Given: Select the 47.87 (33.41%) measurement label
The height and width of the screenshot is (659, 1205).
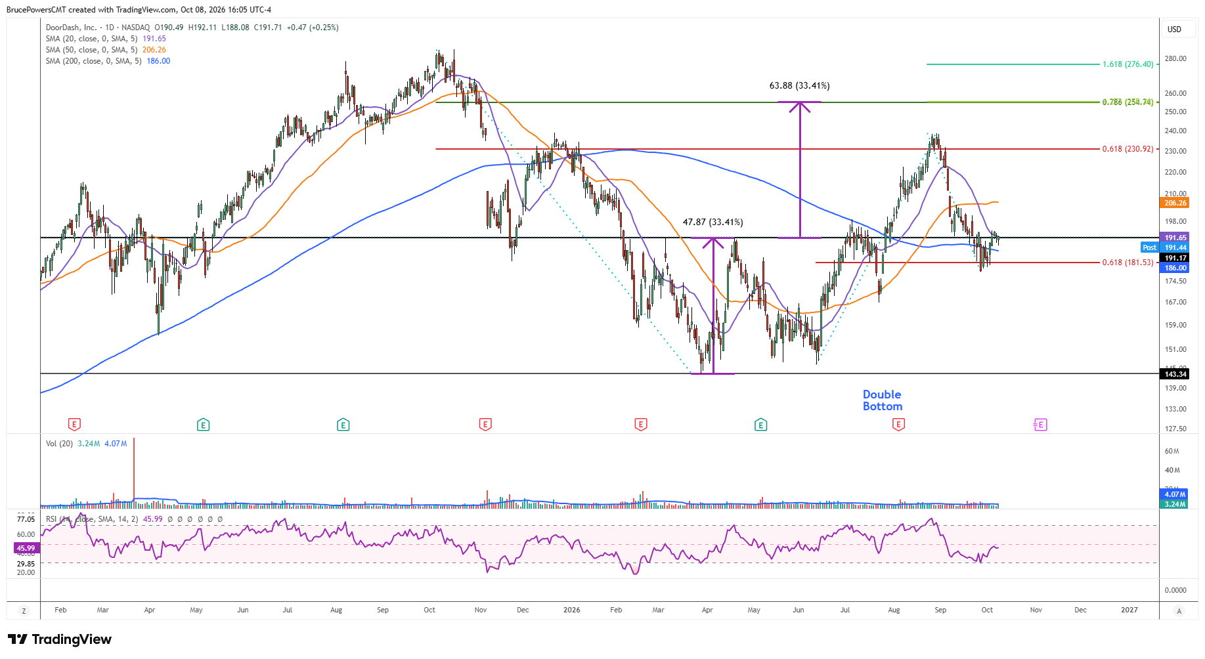Looking at the screenshot, I should [x=713, y=223].
